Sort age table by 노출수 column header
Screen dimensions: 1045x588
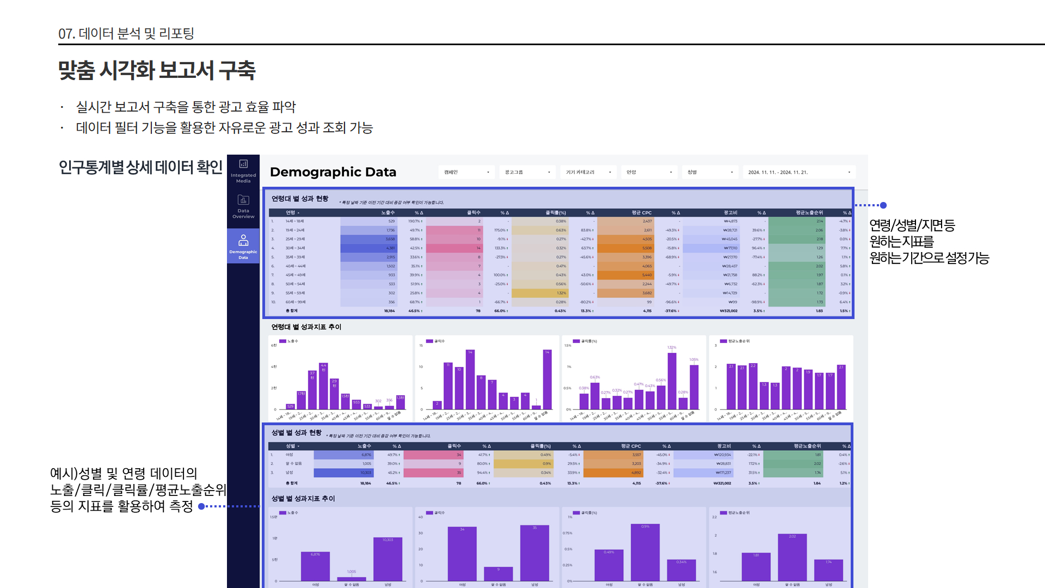pos(388,213)
